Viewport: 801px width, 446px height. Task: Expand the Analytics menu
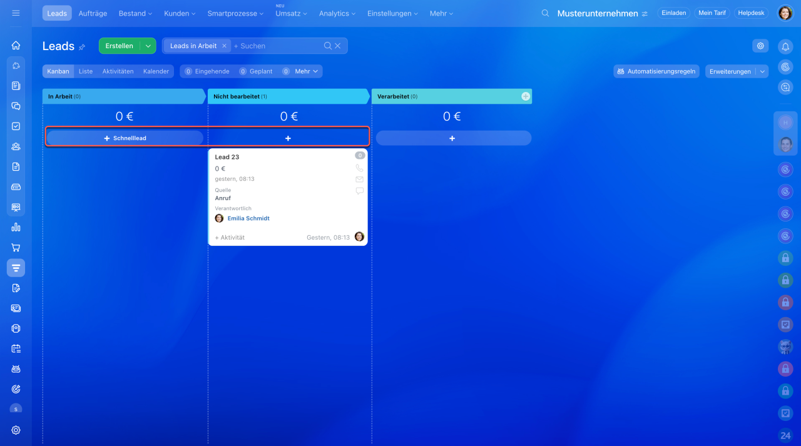click(337, 13)
